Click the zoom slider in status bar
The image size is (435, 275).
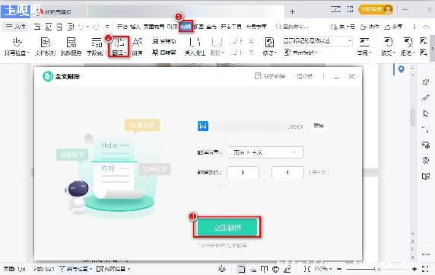click(376, 269)
